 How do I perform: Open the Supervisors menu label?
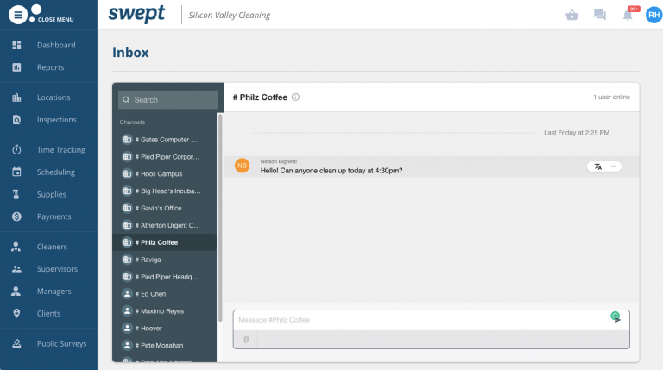tap(57, 269)
